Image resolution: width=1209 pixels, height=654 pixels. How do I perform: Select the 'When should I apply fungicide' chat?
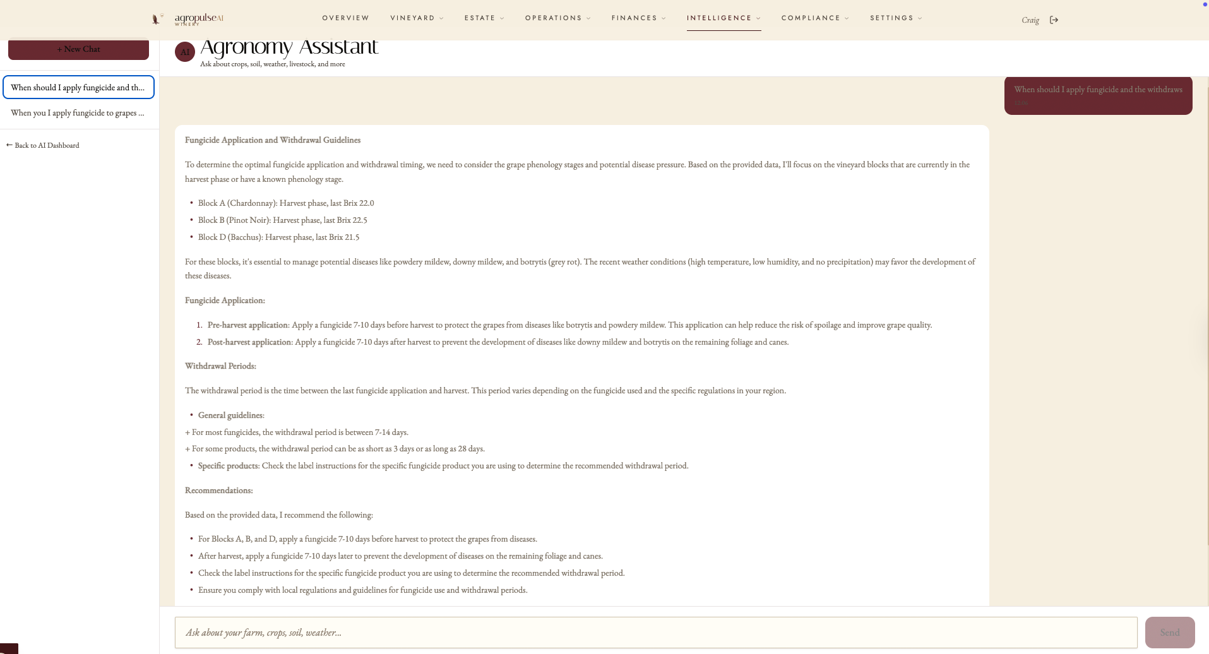(x=78, y=87)
